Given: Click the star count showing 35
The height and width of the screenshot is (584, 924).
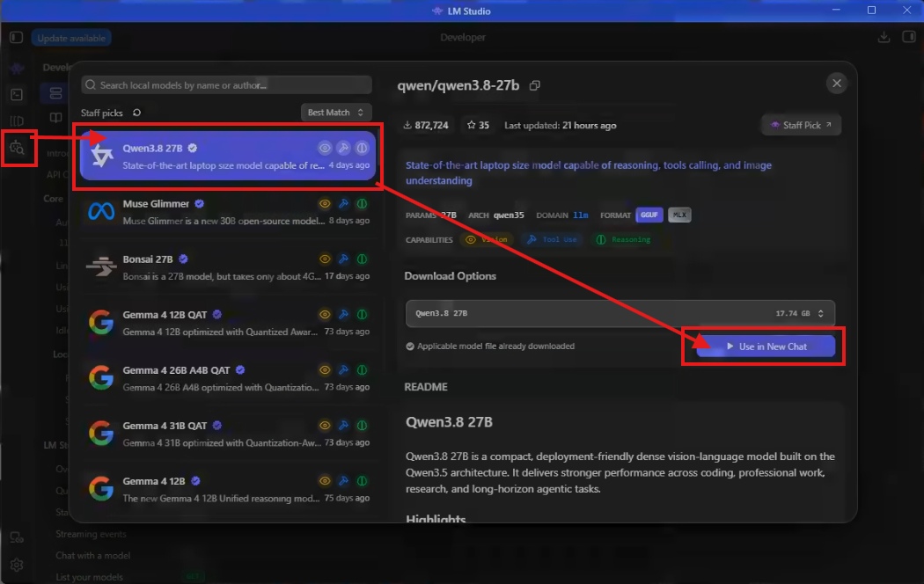Looking at the screenshot, I should pos(478,126).
